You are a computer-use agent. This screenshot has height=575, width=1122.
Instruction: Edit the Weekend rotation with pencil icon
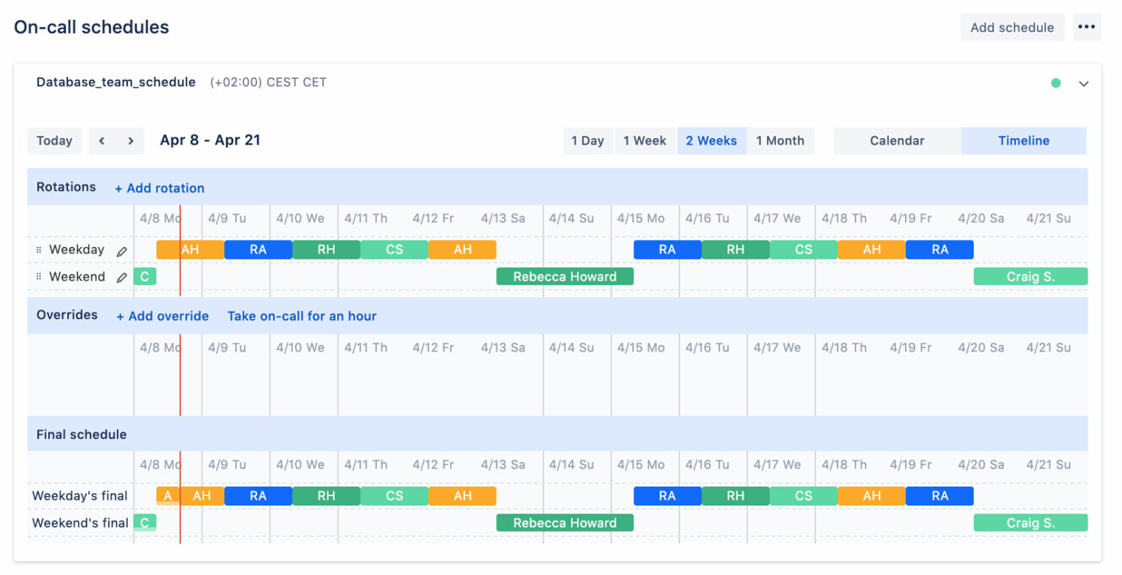122,277
